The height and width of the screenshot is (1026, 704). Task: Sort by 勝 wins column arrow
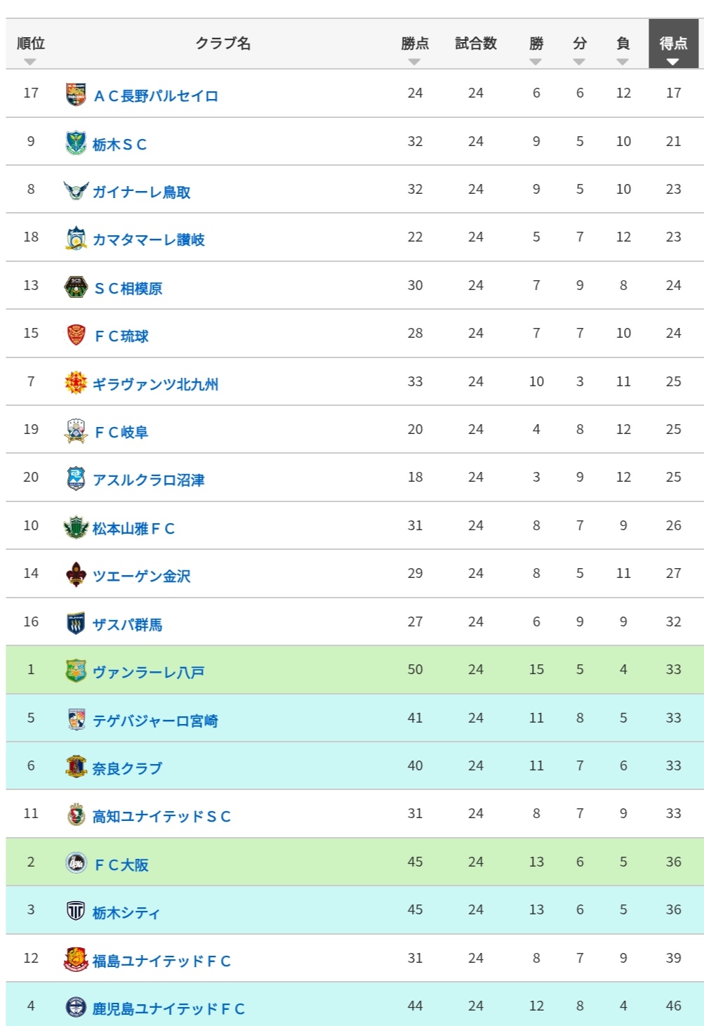536,62
